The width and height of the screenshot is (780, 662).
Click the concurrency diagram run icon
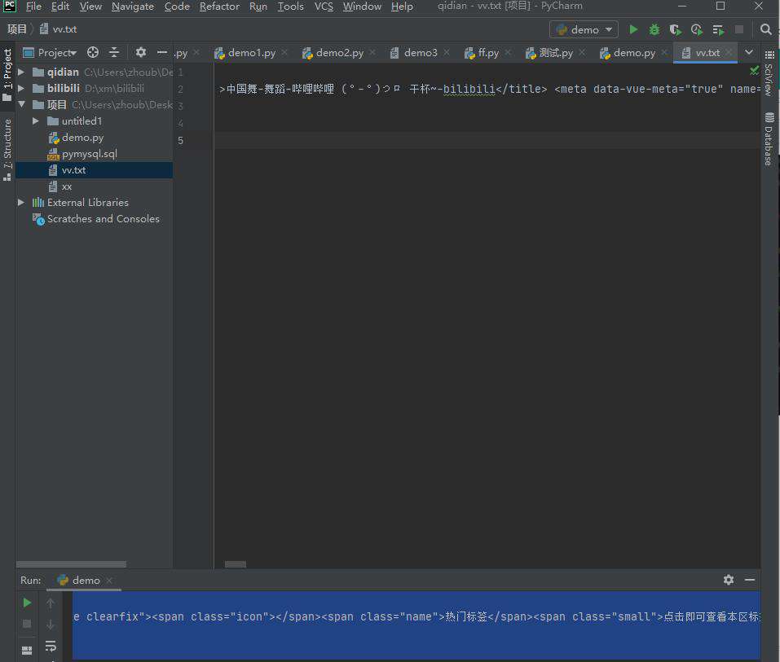[x=718, y=30]
